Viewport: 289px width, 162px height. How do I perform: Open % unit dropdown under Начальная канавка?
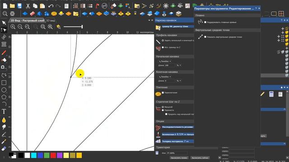click(x=179, y=65)
